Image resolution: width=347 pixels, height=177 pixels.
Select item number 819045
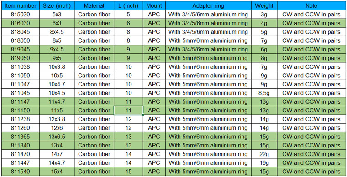[21, 50]
